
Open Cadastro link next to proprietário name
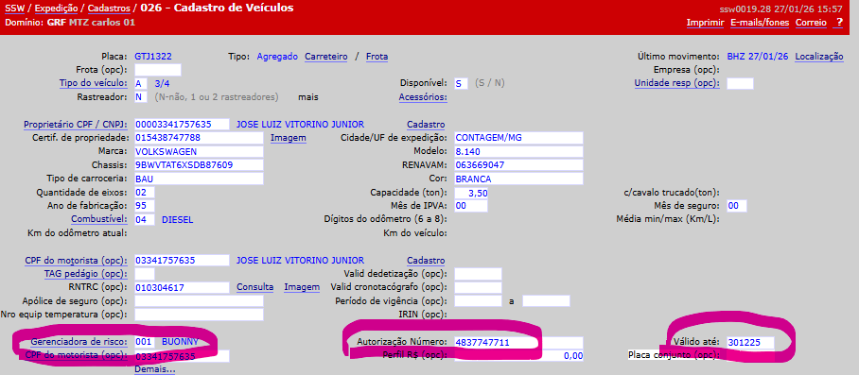pos(426,124)
